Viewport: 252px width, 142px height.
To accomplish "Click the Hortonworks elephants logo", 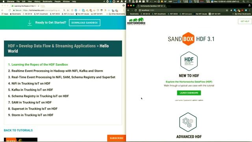I will point(136,21).
